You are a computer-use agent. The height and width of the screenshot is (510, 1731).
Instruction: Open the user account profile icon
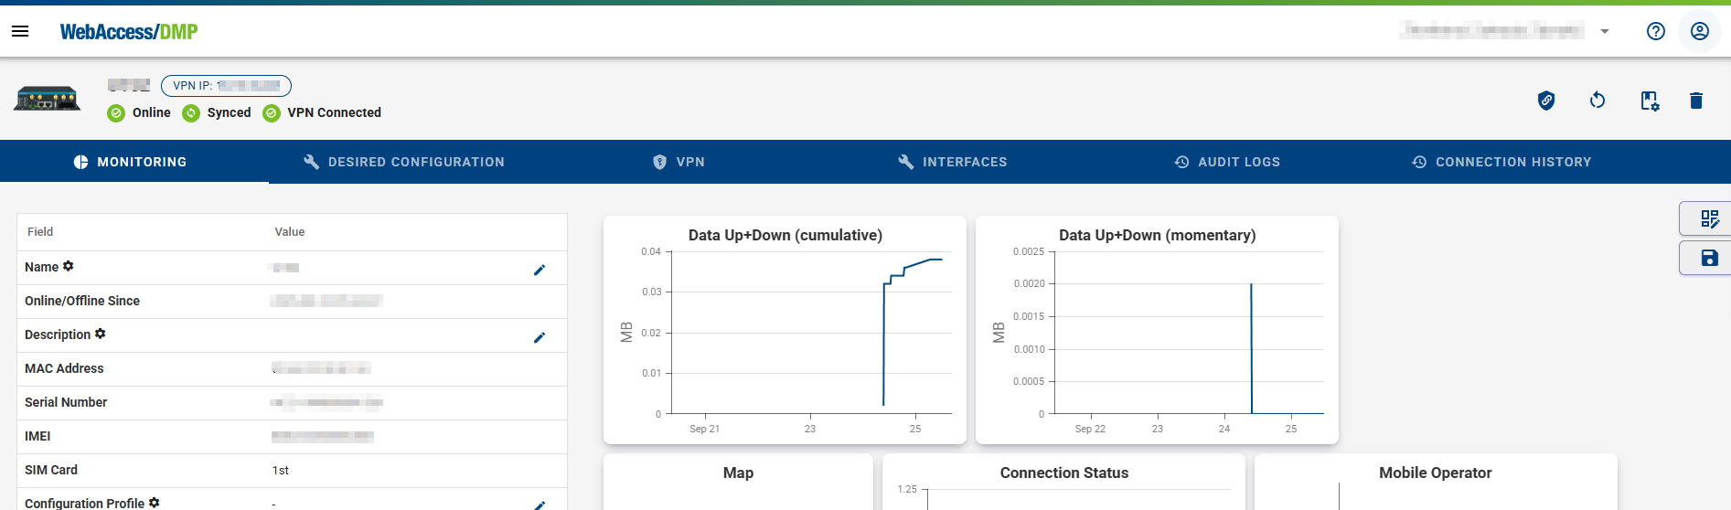(x=1699, y=31)
